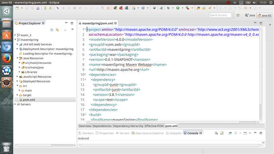Click the editor horizontal scrollbar
The width and height of the screenshot is (274, 154).
coord(173,122)
